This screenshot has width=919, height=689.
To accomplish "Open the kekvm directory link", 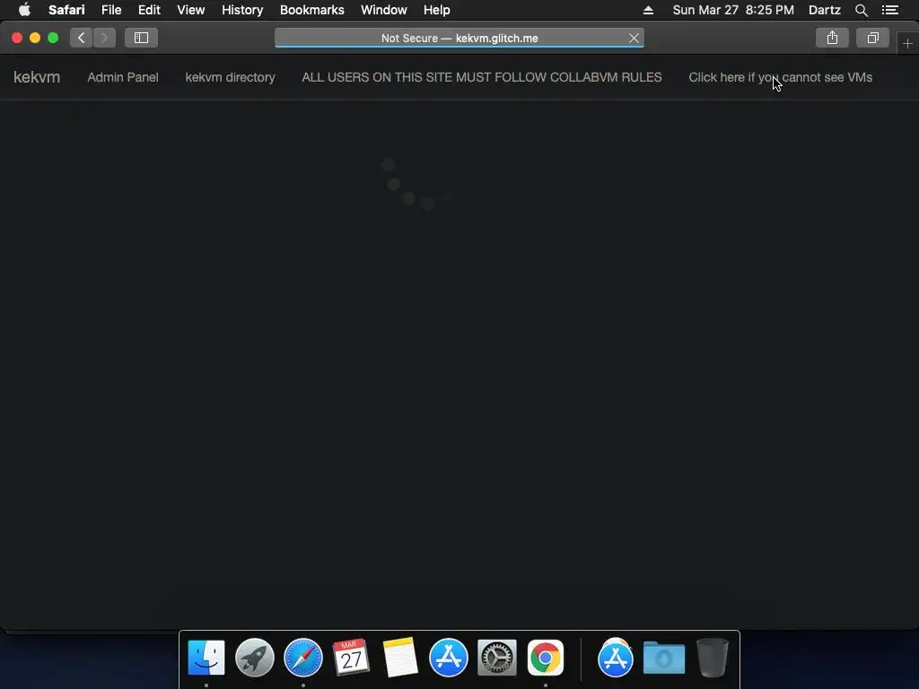I will pyautogui.click(x=230, y=77).
